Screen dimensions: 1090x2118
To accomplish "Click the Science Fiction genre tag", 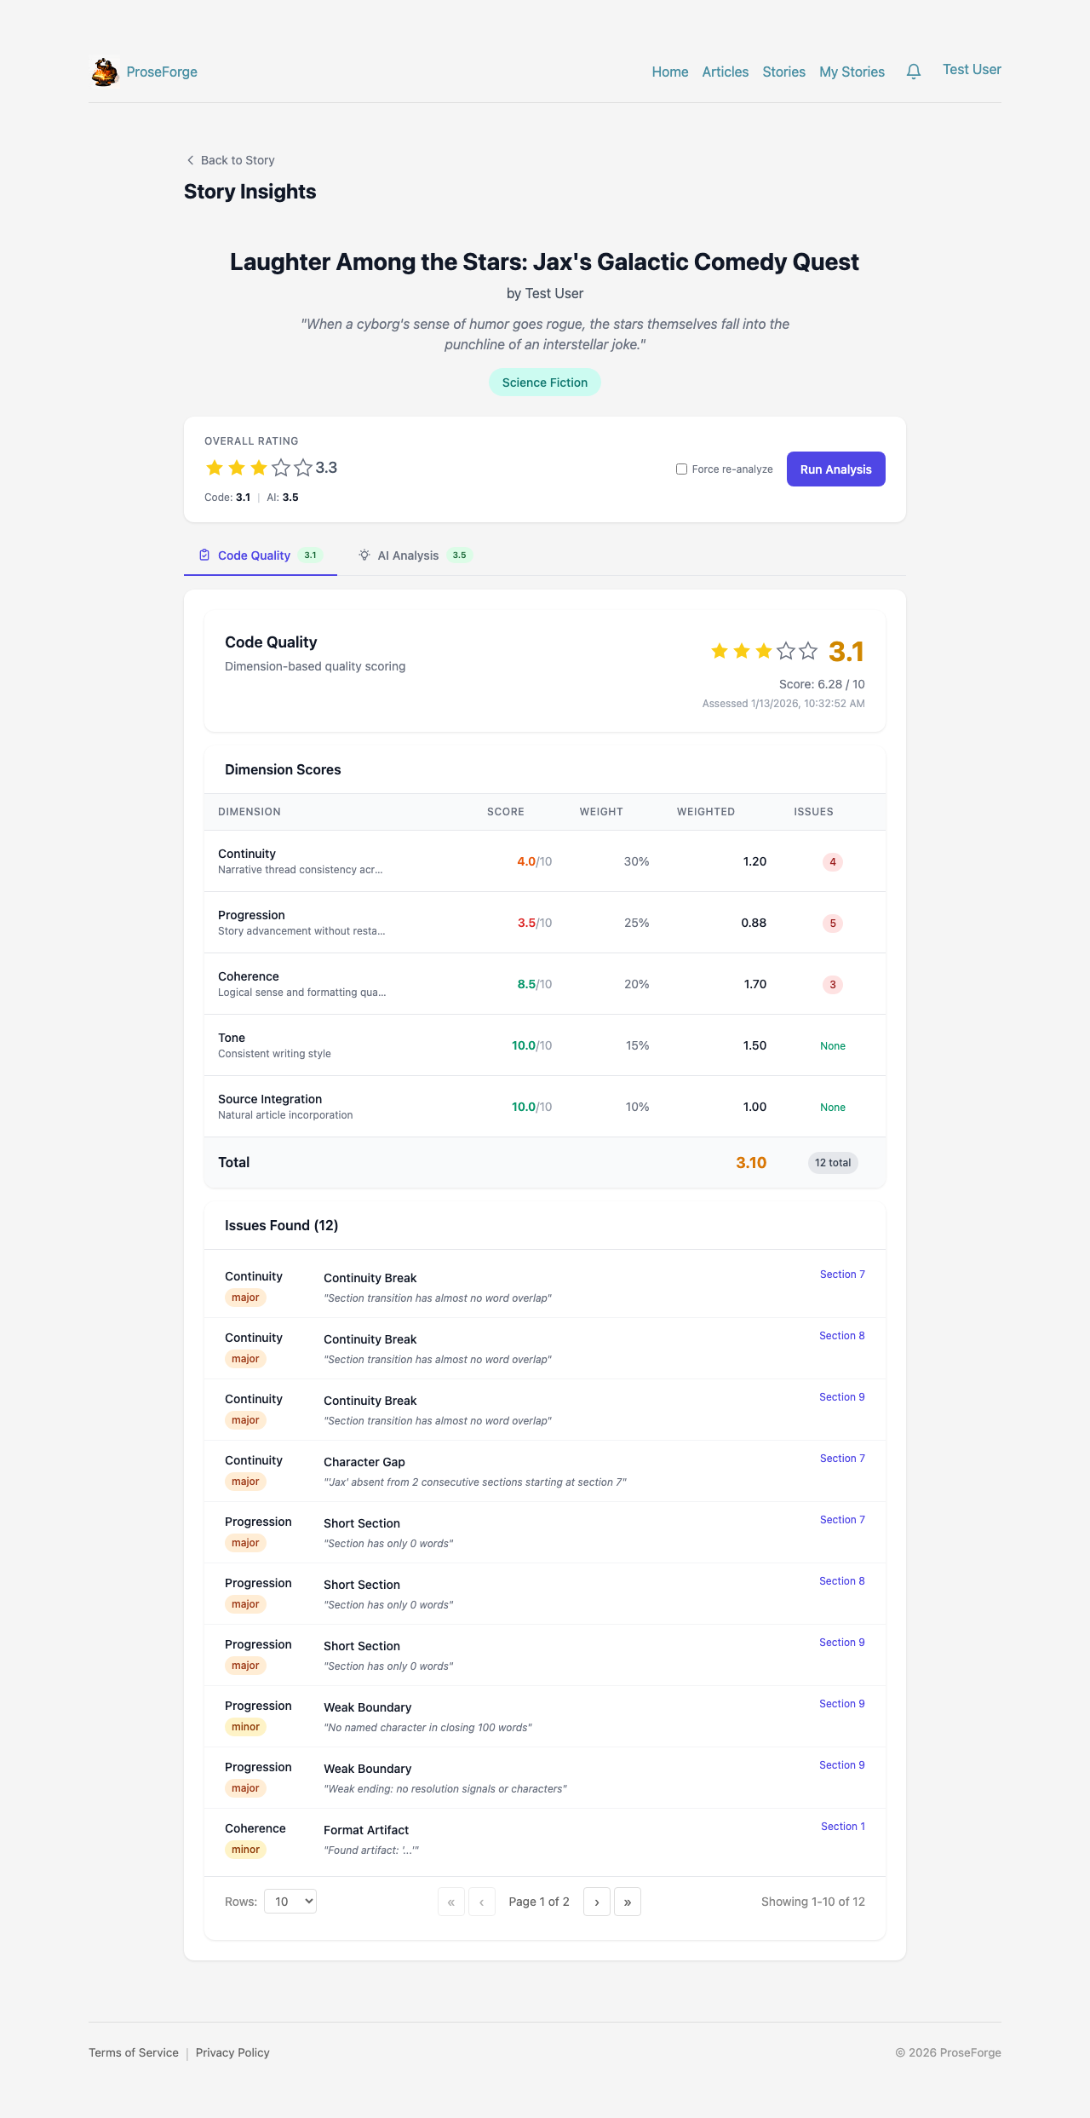I will (x=545, y=383).
